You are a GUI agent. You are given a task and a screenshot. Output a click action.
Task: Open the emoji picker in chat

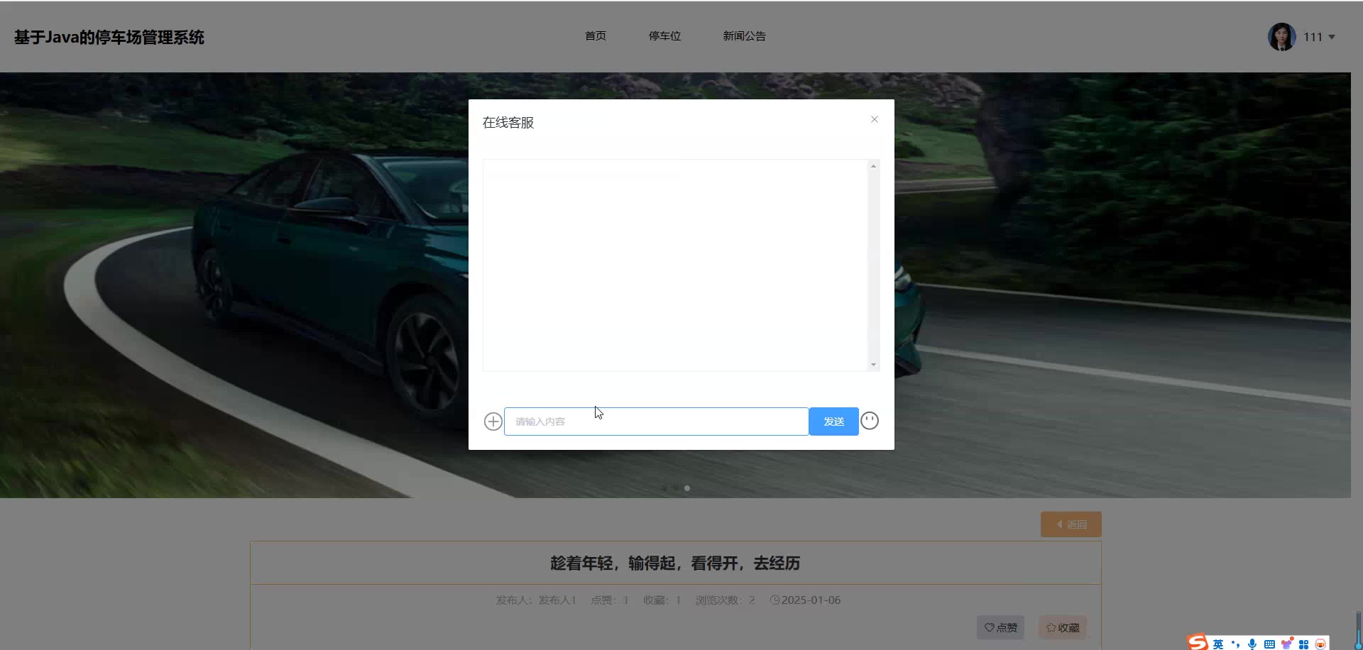(x=870, y=421)
